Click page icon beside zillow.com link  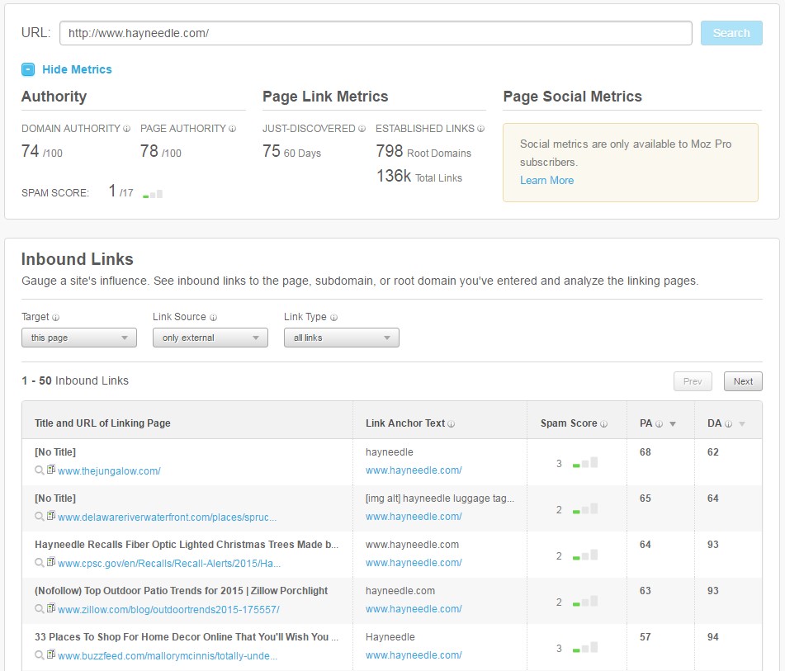click(51, 609)
